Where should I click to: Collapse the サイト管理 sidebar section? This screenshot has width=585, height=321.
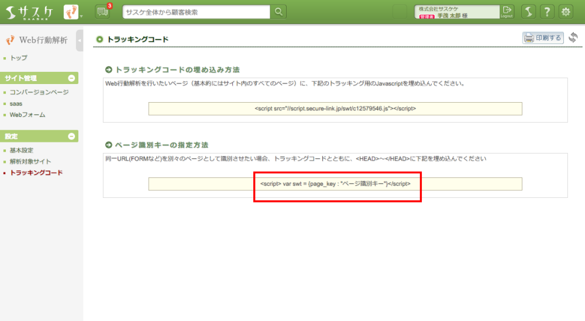click(71, 78)
